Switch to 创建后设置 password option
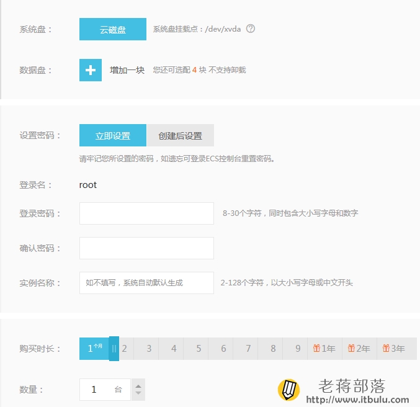 (181, 135)
